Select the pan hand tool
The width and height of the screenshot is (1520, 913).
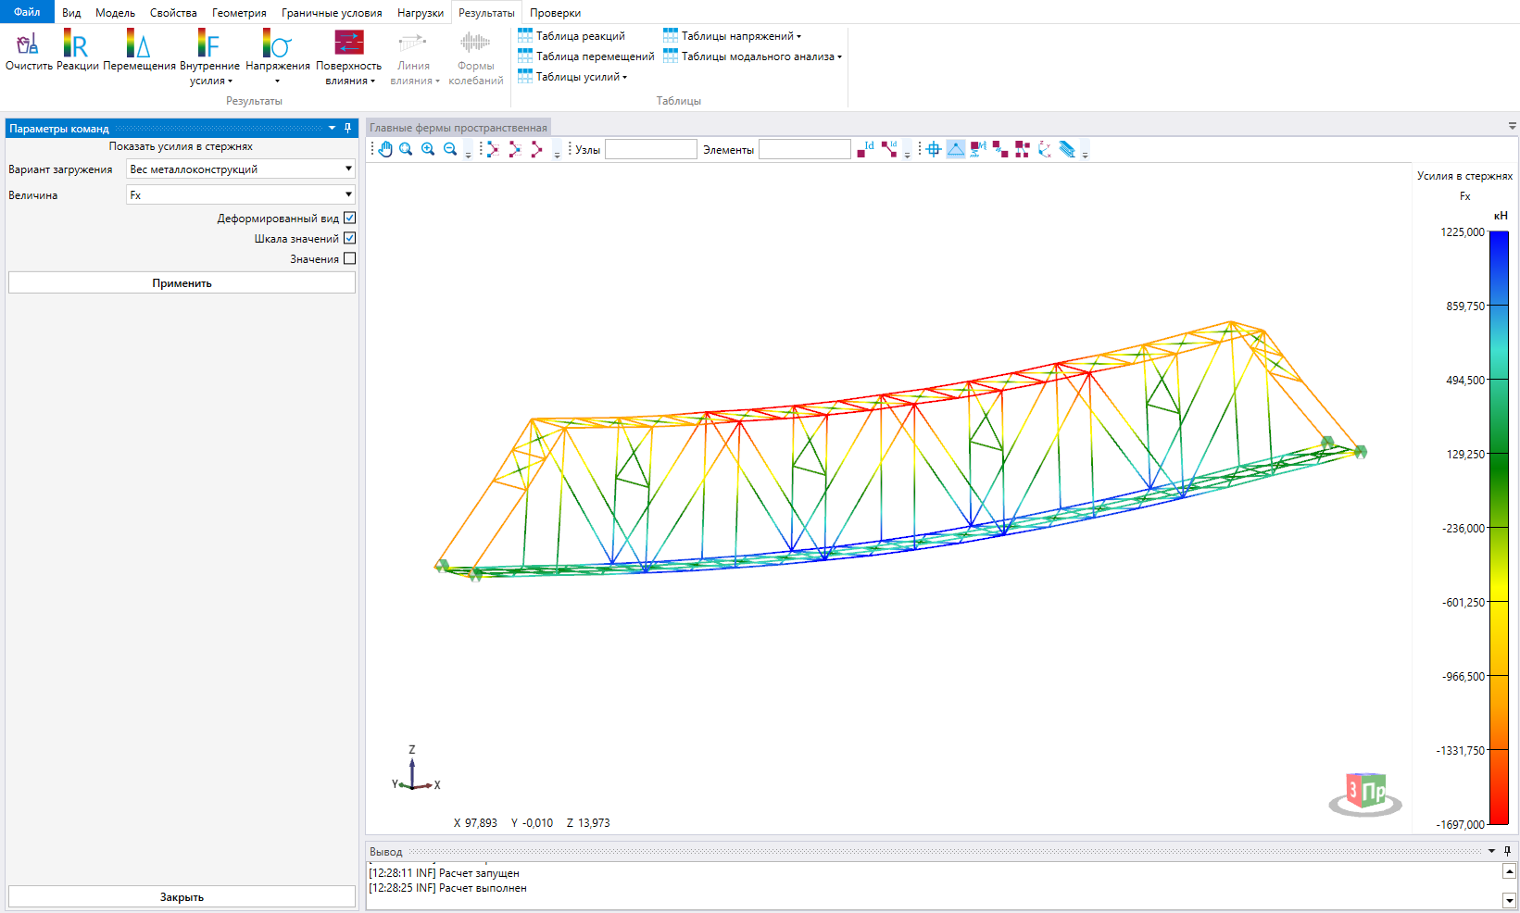386,149
